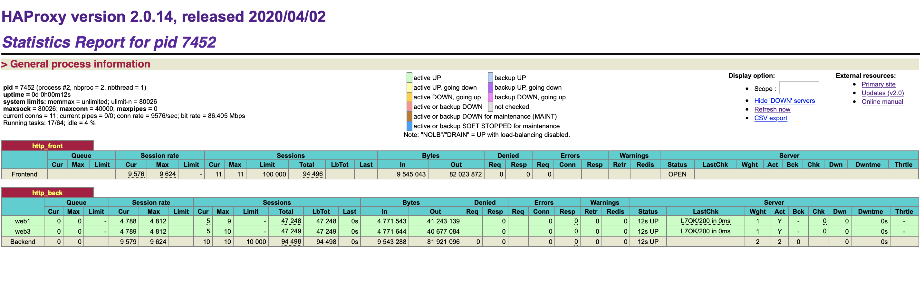Click Frontend session rate max 9 624
This screenshot has height=297, width=924.
coord(168,174)
